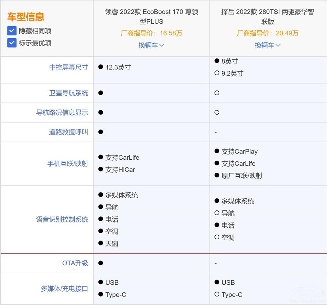327x305 pixels.
Task: Open the 道路救援呼叫 parameter link
Action: (x=69, y=132)
